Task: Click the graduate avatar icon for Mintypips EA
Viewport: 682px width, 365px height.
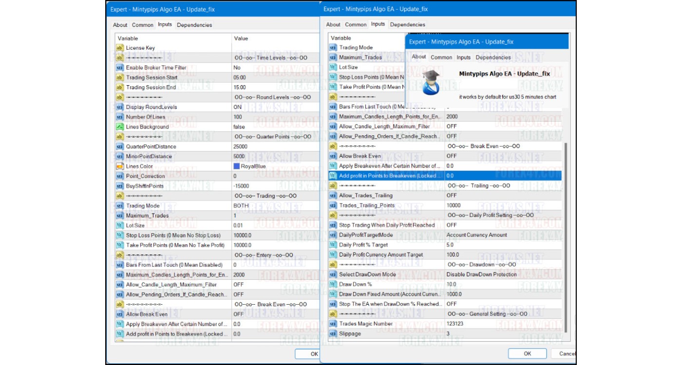Action: pyautogui.click(x=431, y=82)
